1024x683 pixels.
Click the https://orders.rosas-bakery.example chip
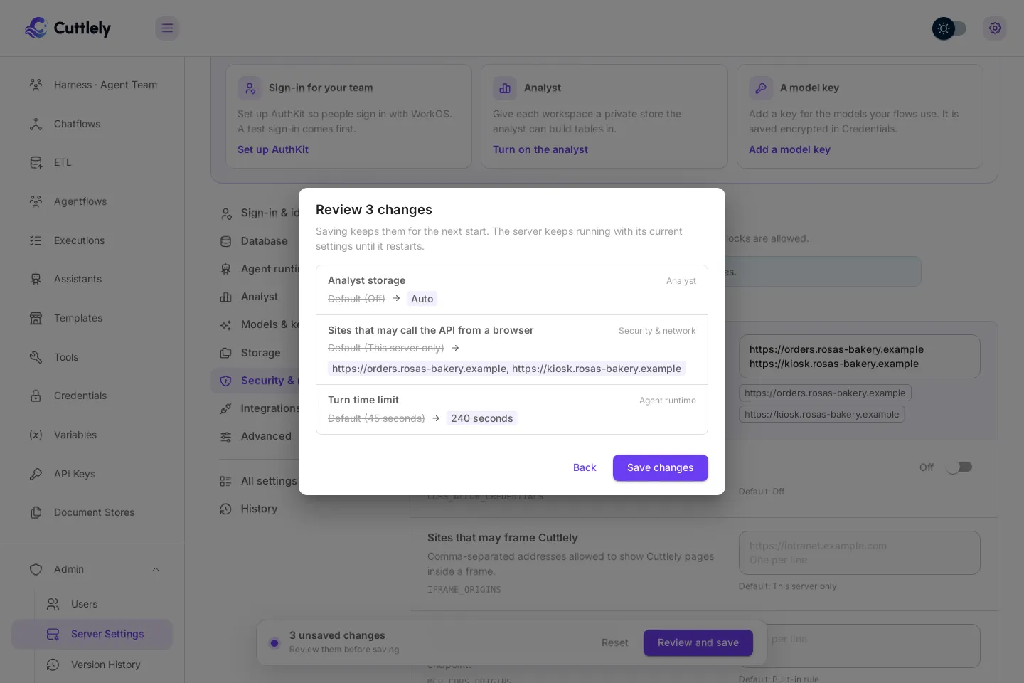pyautogui.click(x=825, y=393)
